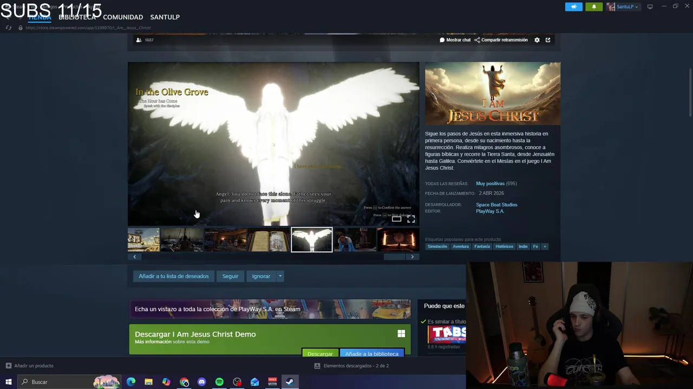Select the tavern interior screenshot thumbnail
Screen dimensions: 693x389
(225, 240)
